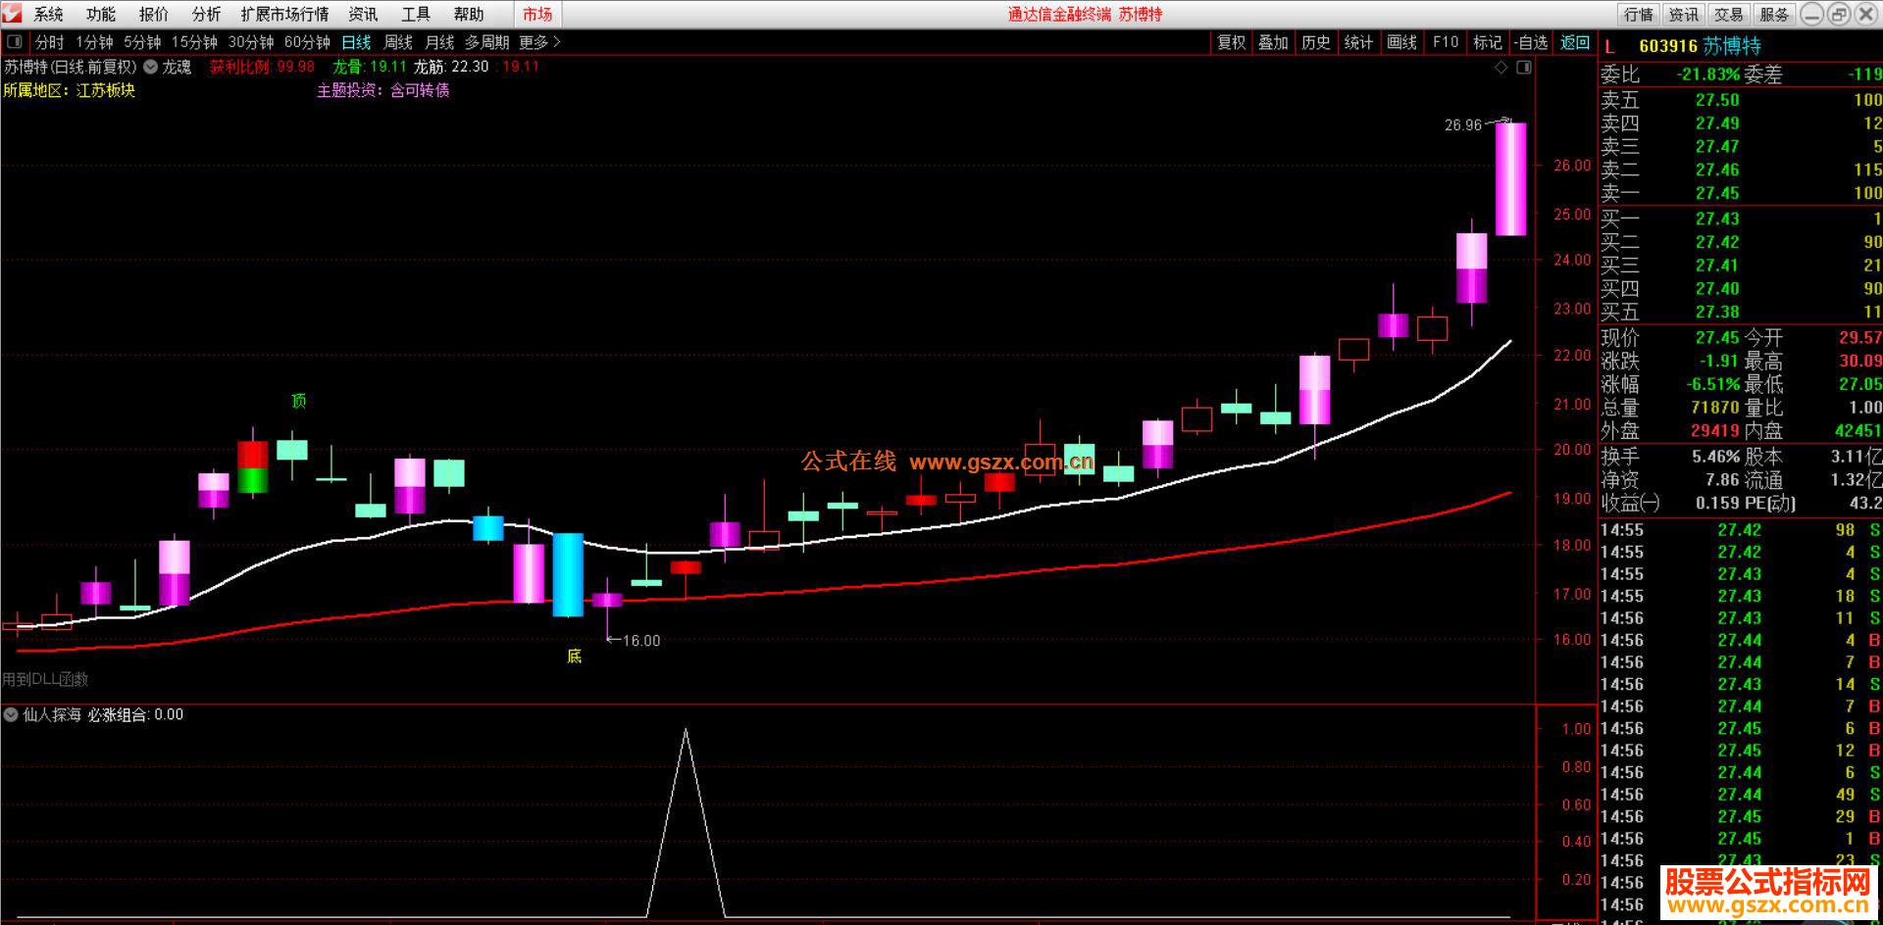Screen dimensions: 1883x925
Task: Click the 26.96 high price marker
Action: pyautogui.click(x=1462, y=125)
